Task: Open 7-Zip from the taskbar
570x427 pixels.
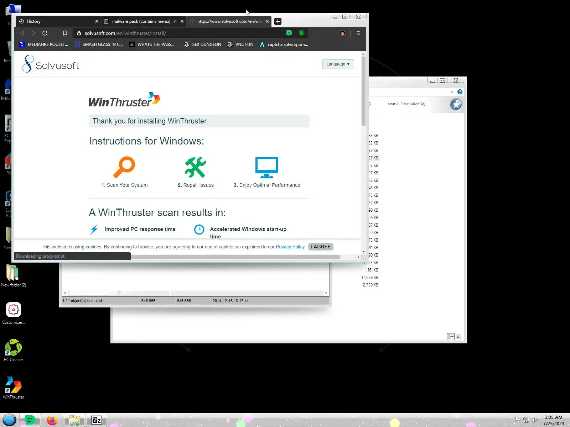Action: [97, 420]
